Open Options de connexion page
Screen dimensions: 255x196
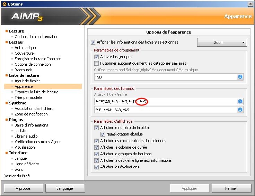point(33,64)
